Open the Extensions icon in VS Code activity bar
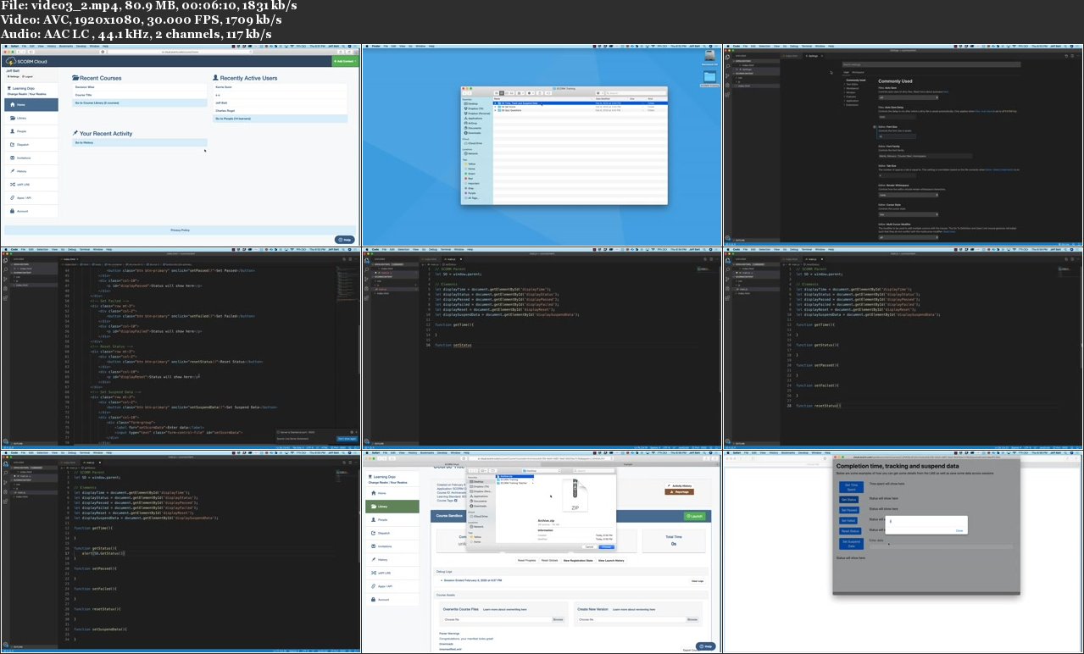1084x654 pixels. 5,297
